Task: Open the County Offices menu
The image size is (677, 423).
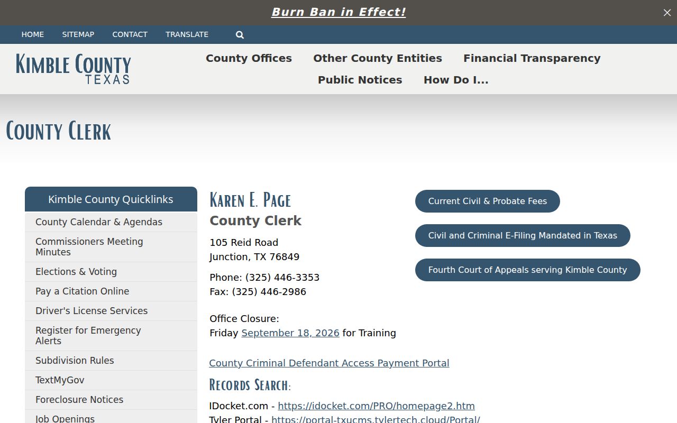Action: (x=249, y=58)
